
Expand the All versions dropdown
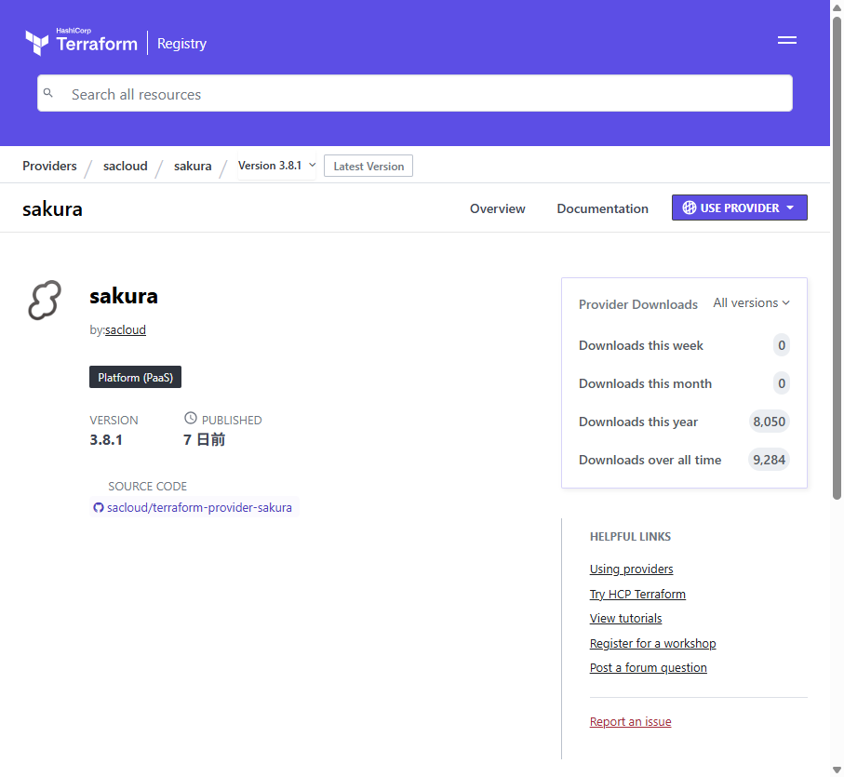pyautogui.click(x=752, y=303)
